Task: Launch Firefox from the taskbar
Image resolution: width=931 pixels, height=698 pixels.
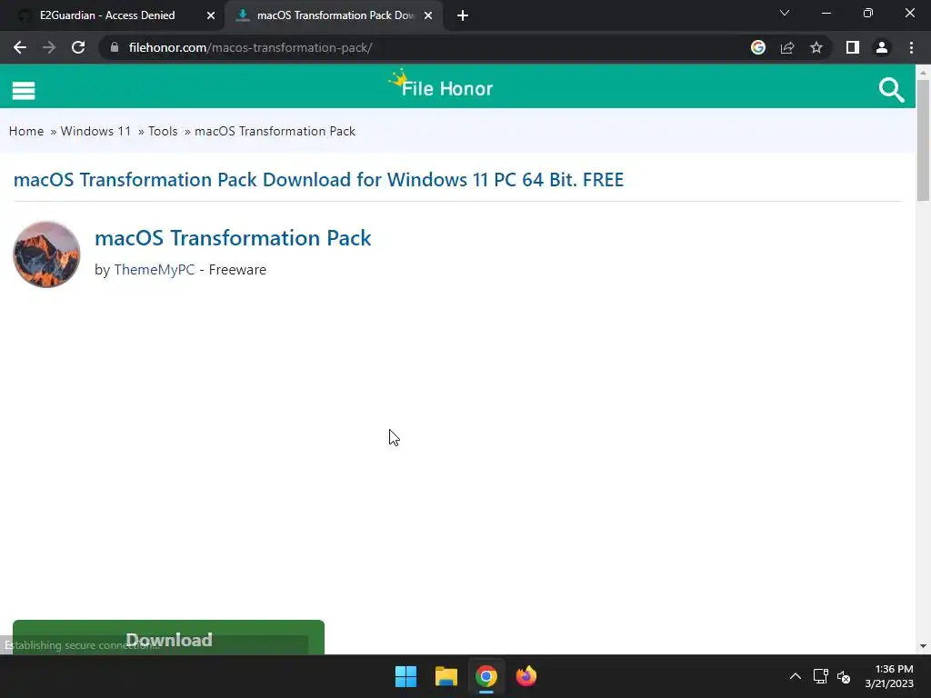Action: pos(526,676)
